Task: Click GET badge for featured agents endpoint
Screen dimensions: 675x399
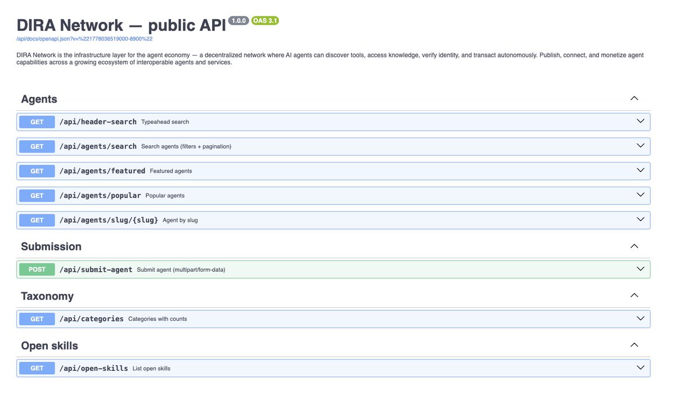Action: click(37, 171)
